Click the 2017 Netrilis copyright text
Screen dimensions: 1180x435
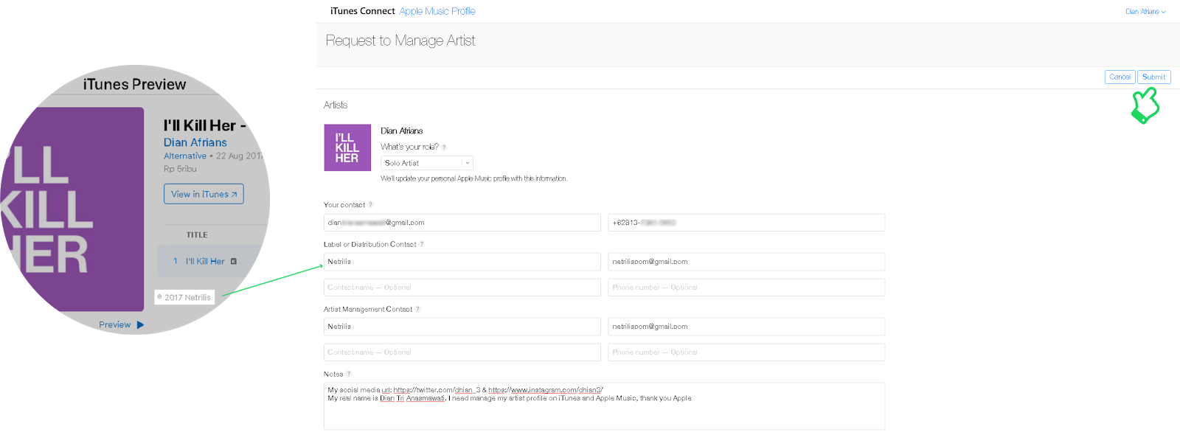(184, 297)
